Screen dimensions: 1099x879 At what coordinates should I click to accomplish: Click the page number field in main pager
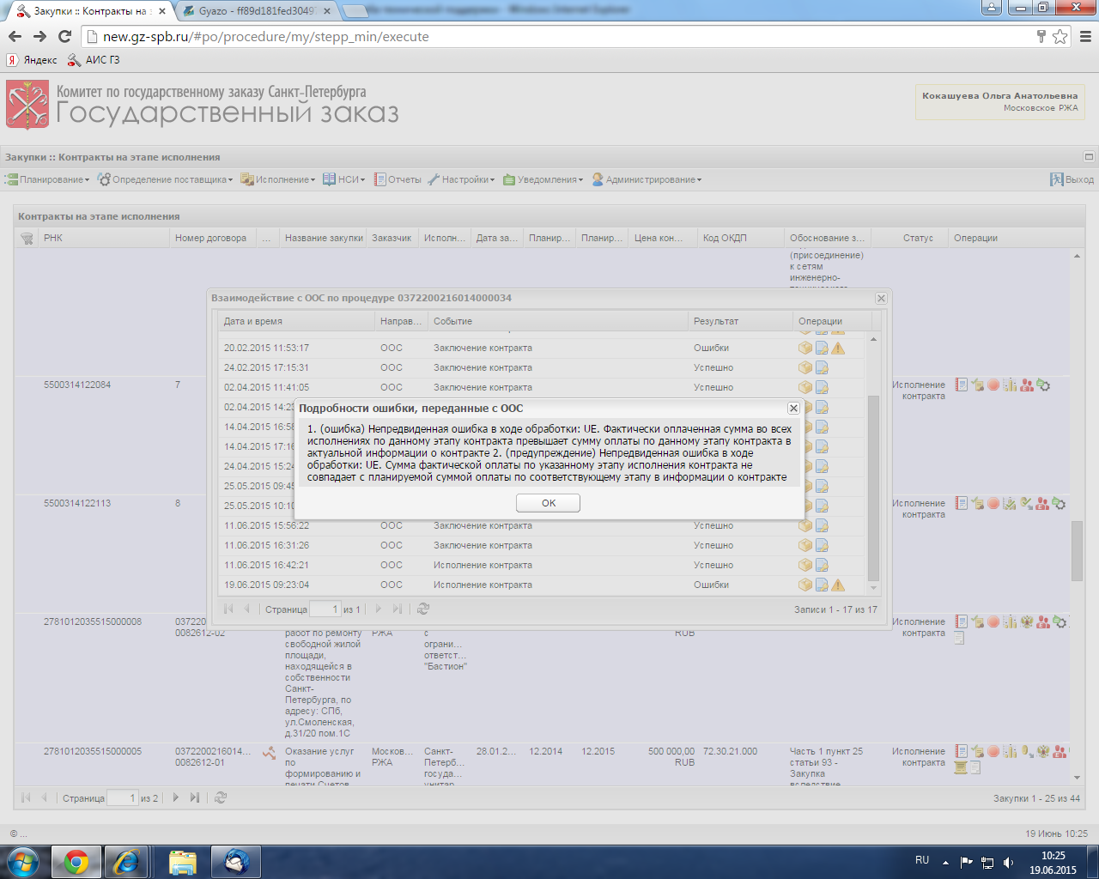click(122, 798)
